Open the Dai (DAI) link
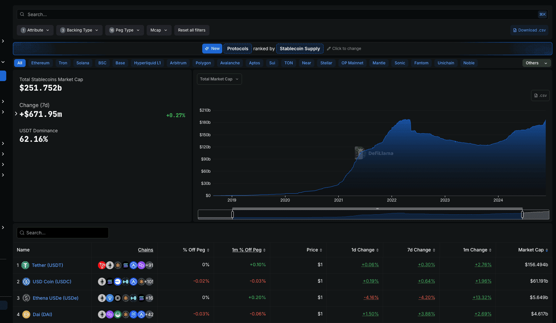The width and height of the screenshot is (556, 323). click(42, 314)
